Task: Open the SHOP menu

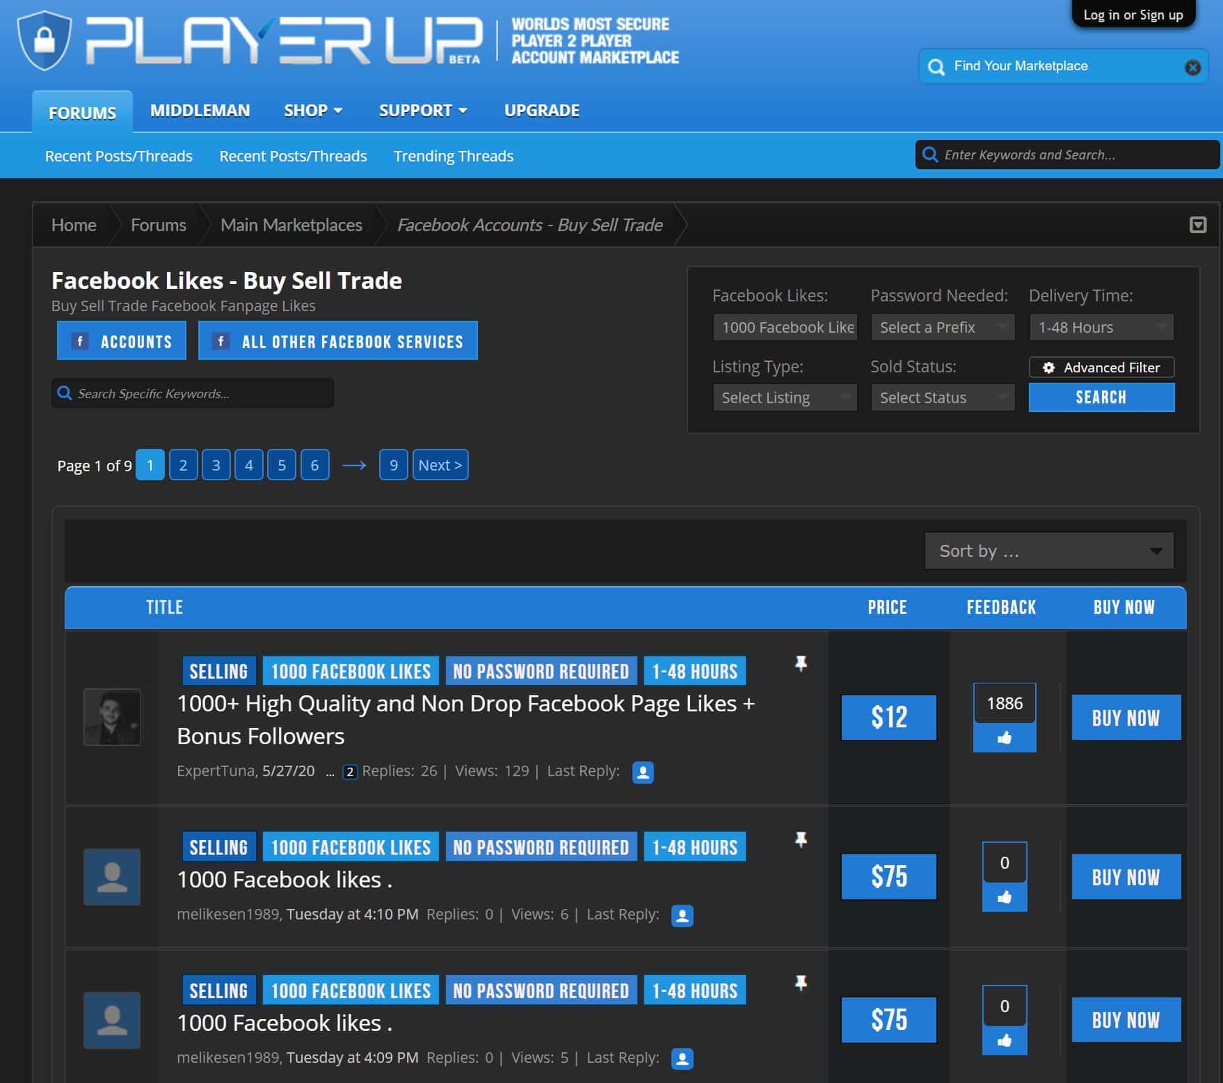Action: point(313,111)
